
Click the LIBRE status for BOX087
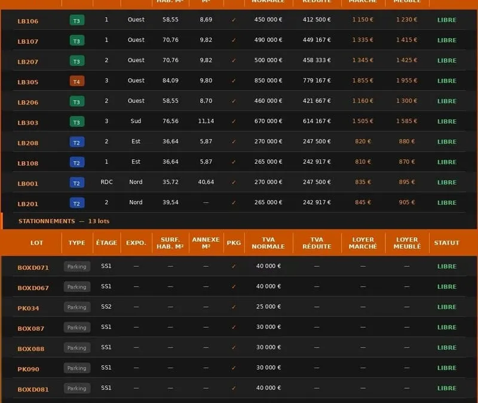tap(447, 327)
